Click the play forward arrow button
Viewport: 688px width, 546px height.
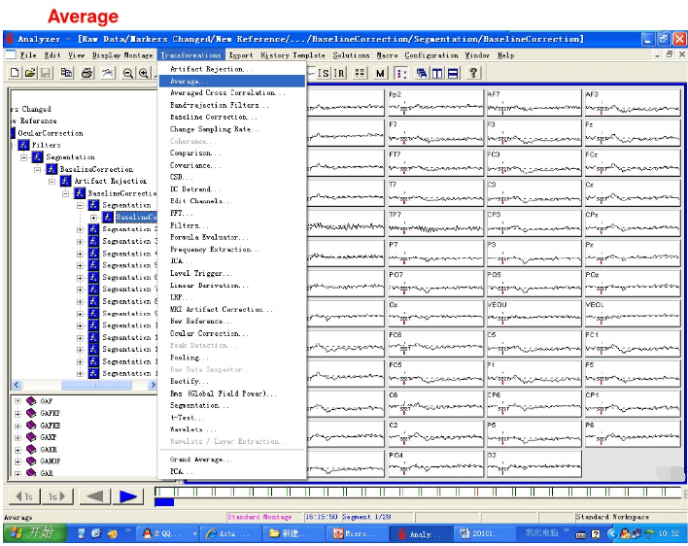(127, 496)
